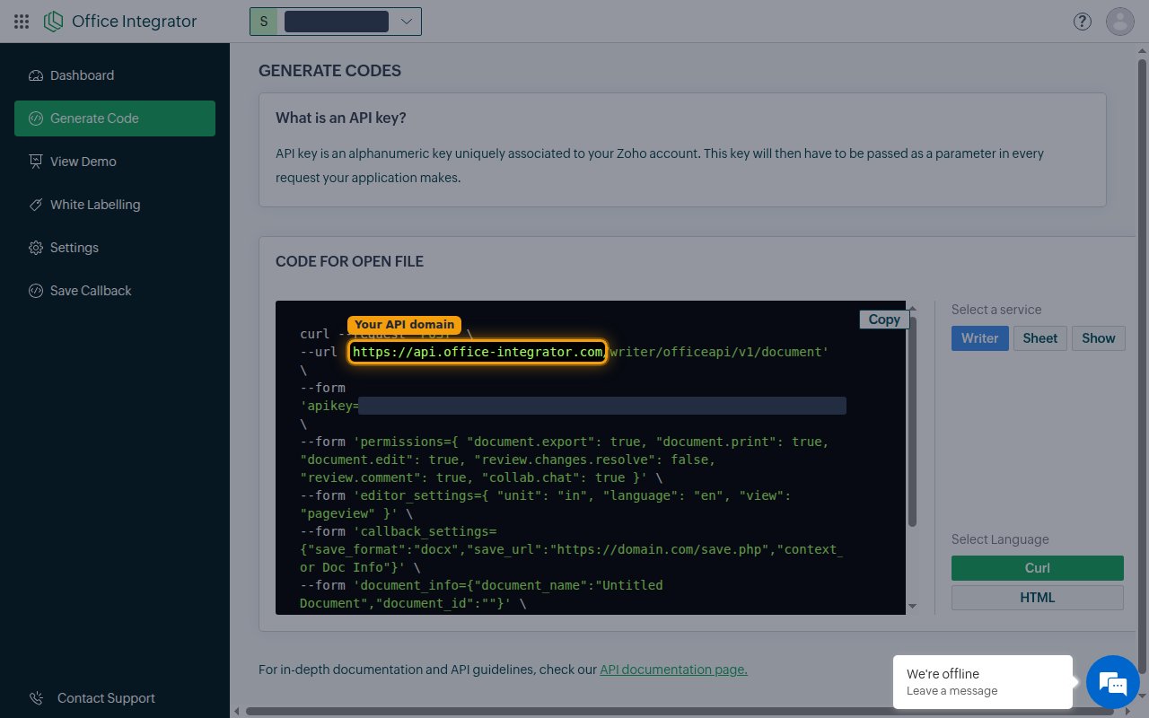Click the Save Callback sidebar icon
Screen dimensions: 1149x718
[36, 291]
